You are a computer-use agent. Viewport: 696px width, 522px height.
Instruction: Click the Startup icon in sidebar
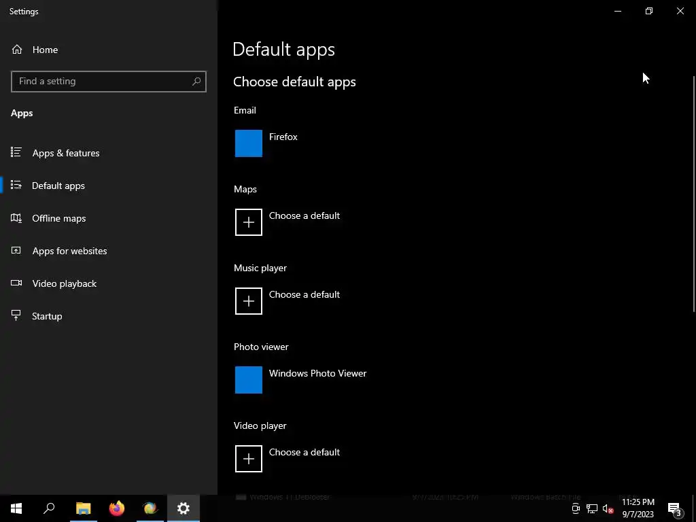pyautogui.click(x=16, y=315)
